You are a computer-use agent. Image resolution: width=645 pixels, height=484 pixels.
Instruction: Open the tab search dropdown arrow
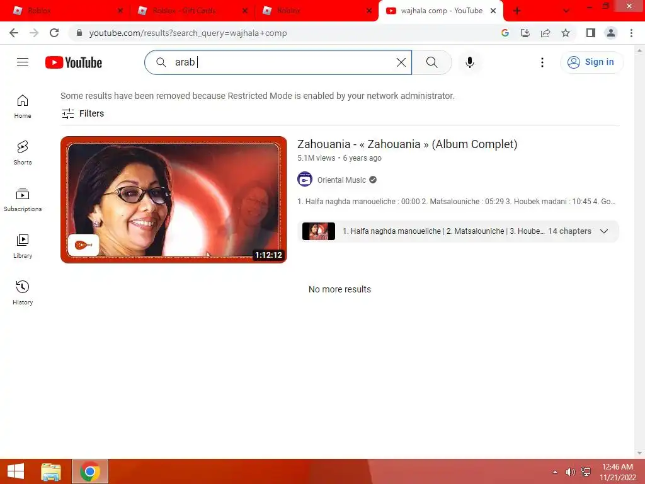click(x=566, y=11)
